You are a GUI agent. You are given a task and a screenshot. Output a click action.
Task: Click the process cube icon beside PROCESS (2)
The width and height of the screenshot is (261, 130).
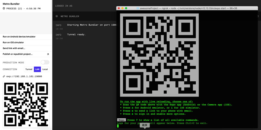[x=4, y=8]
